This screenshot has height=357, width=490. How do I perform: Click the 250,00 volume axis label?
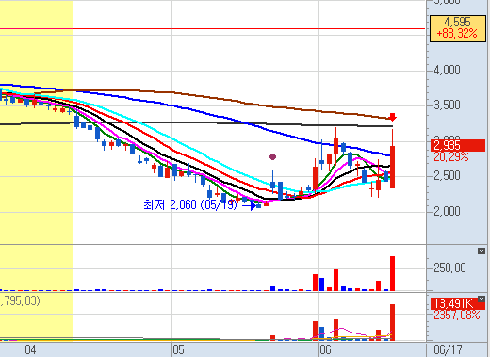click(x=449, y=268)
